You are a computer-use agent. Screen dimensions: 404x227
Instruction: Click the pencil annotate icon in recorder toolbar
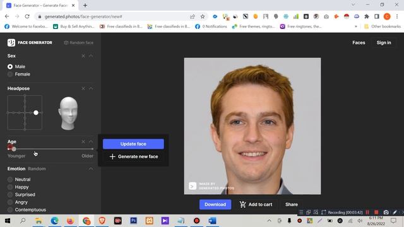[395, 212]
